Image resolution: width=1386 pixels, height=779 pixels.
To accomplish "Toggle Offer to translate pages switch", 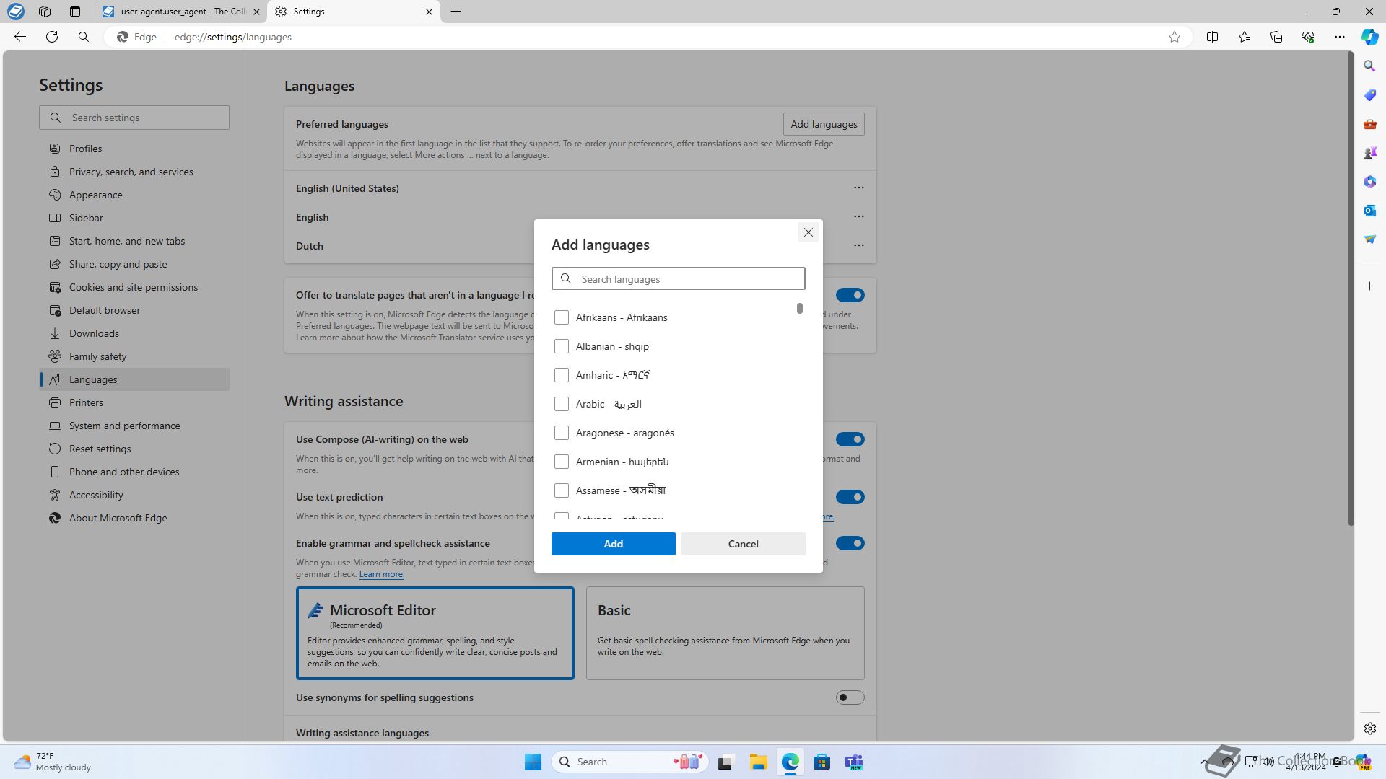I will pos(850,295).
